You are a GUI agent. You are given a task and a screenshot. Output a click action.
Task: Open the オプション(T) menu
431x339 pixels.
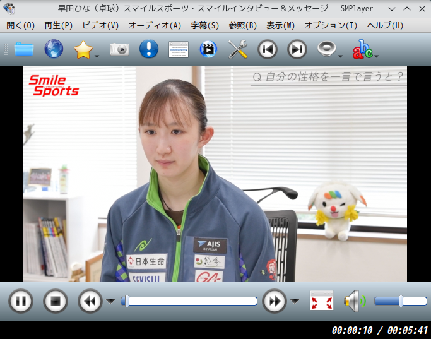[331, 26]
